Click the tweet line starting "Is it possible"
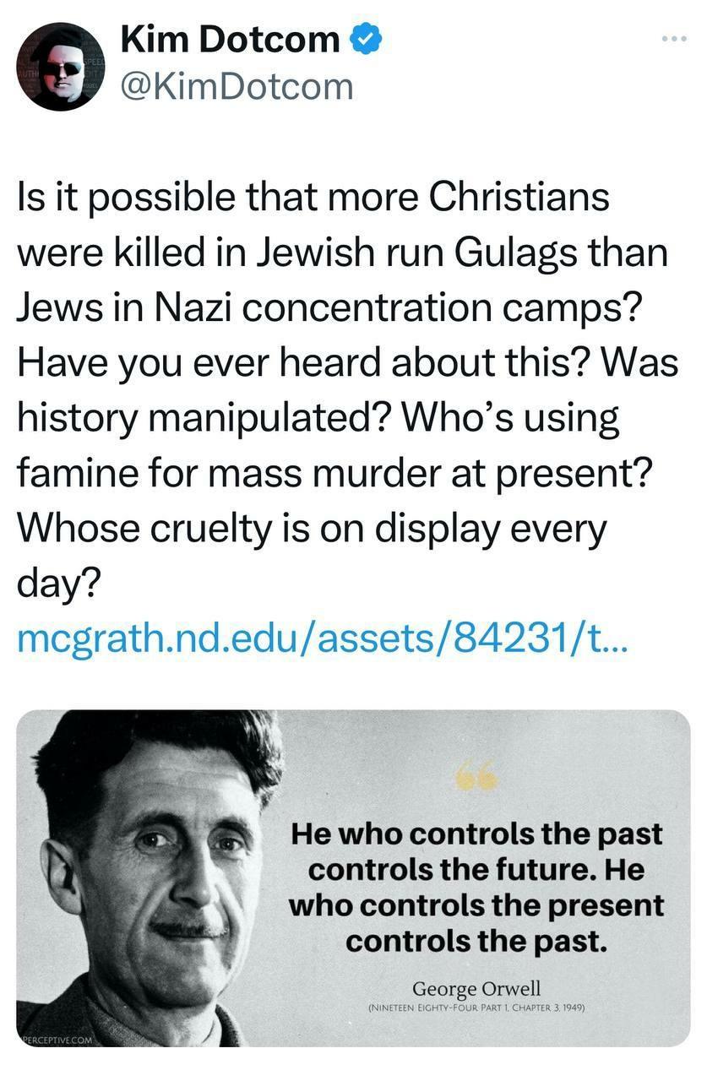 click(x=313, y=198)
